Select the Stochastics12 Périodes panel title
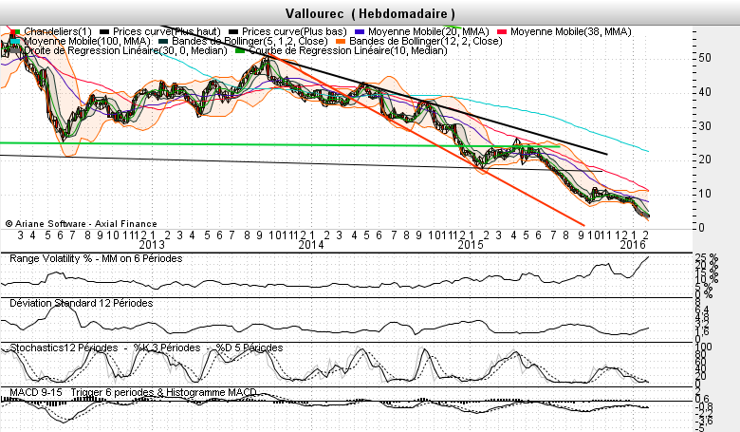Image resolution: width=740 pixels, height=432 pixels. [64, 347]
